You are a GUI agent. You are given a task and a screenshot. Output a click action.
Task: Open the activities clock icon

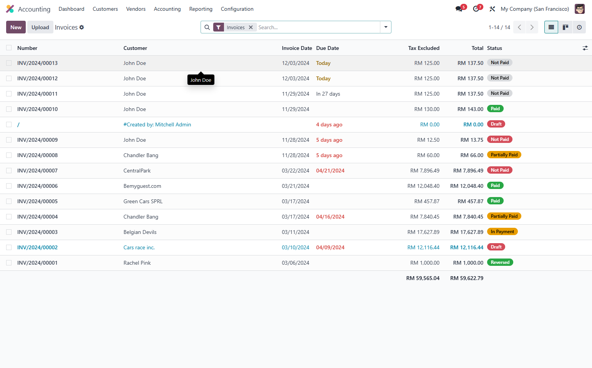coord(476,9)
